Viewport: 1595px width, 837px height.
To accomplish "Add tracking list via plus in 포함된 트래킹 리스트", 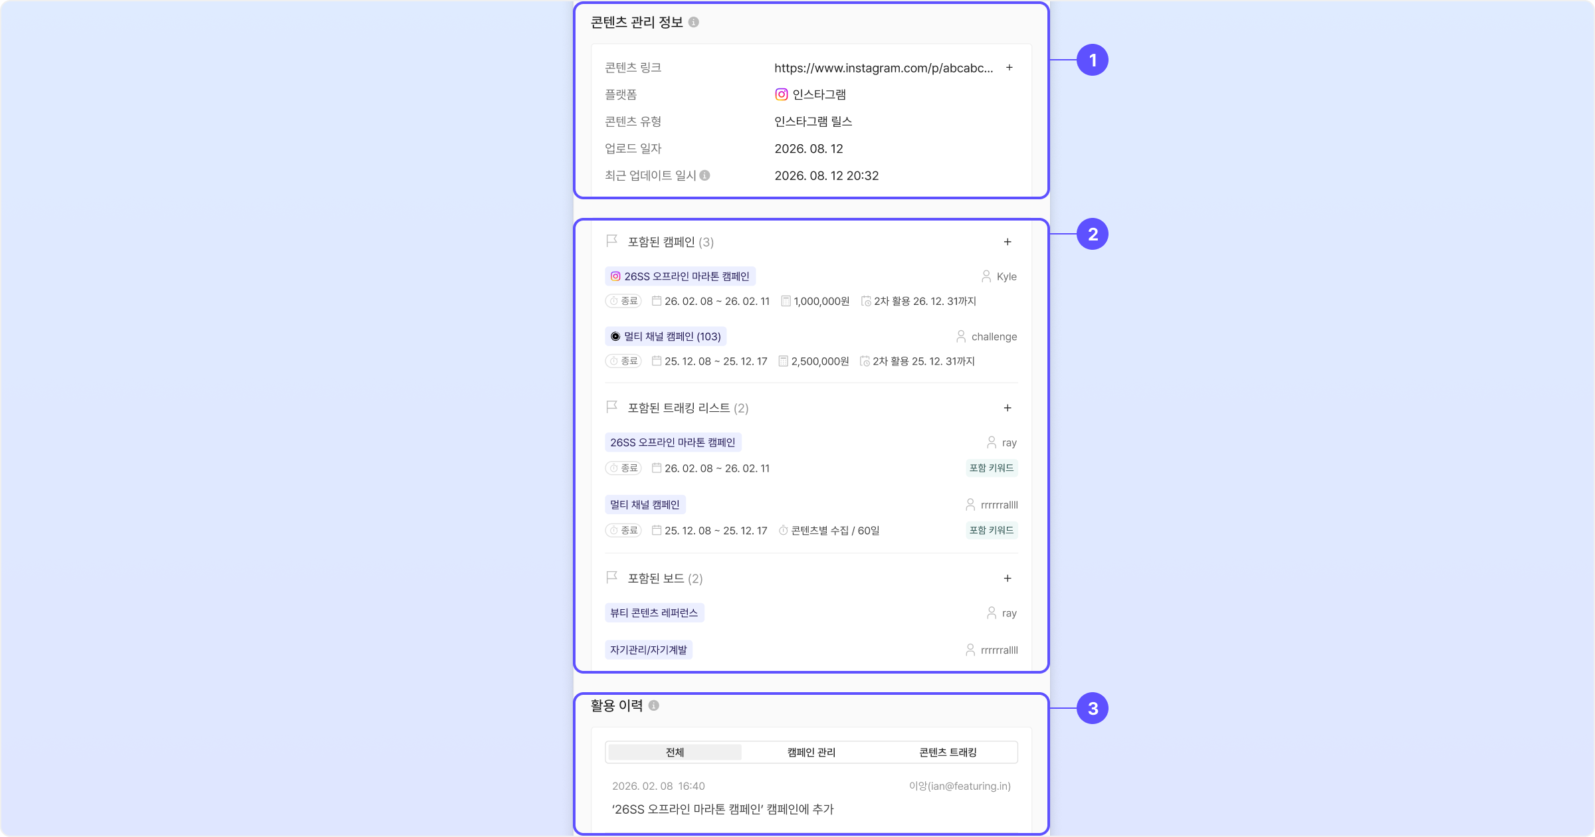I will [1008, 408].
